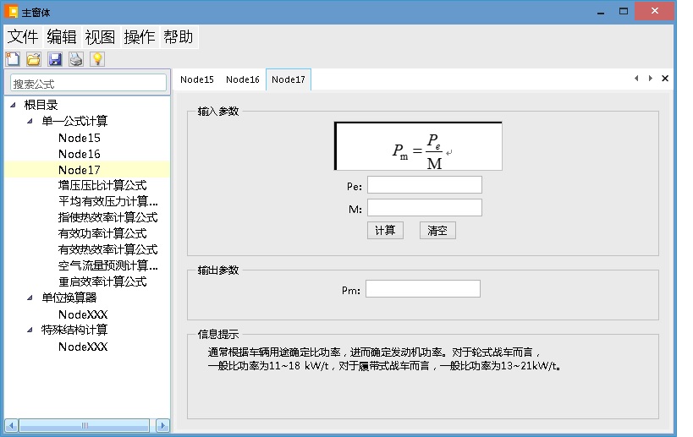Click the 根目录 tree label
Image resolution: width=693 pixels, height=437 pixels.
click(x=41, y=105)
